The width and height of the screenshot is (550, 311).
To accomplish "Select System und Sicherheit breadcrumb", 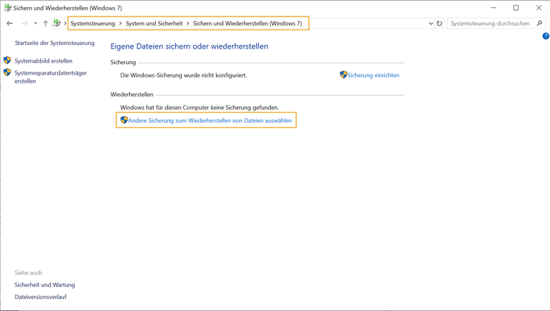I will point(154,23).
